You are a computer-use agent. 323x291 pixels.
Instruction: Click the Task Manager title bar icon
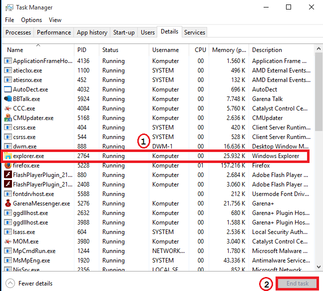(x=9, y=7)
